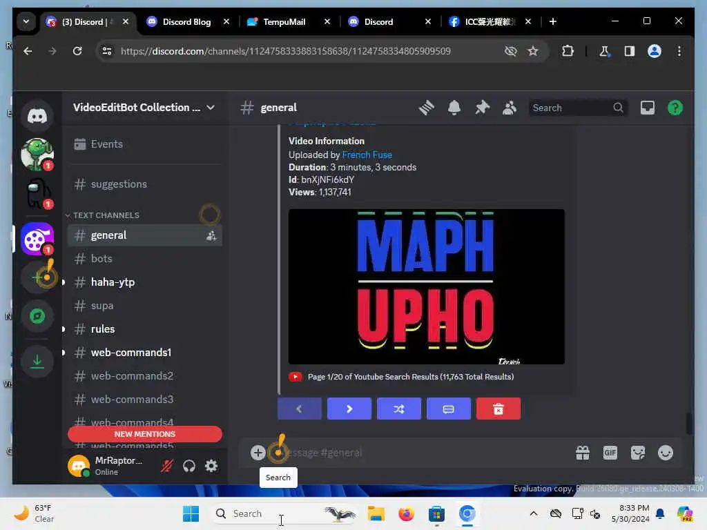
Task: Open the Among Us crewmate server
Action: (x=37, y=193)
